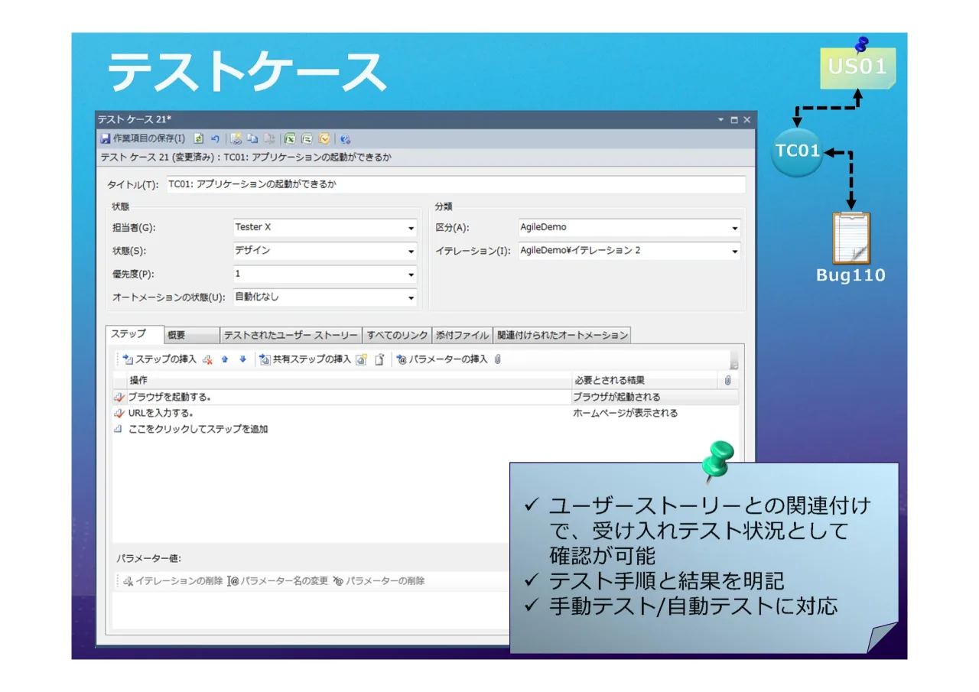
Task: Switch to テストされたユーザー ストーリー tab
Action: click(x=291, y=336)
